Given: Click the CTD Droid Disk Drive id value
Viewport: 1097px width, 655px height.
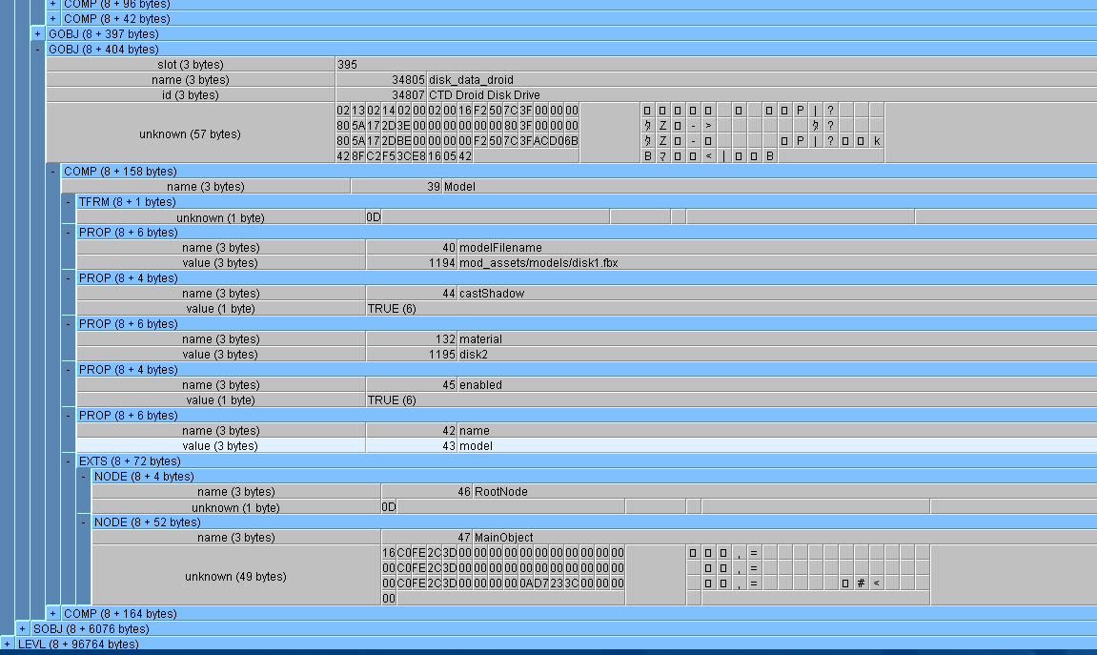Looking at the screenshot, I should [x=484, y=95].
